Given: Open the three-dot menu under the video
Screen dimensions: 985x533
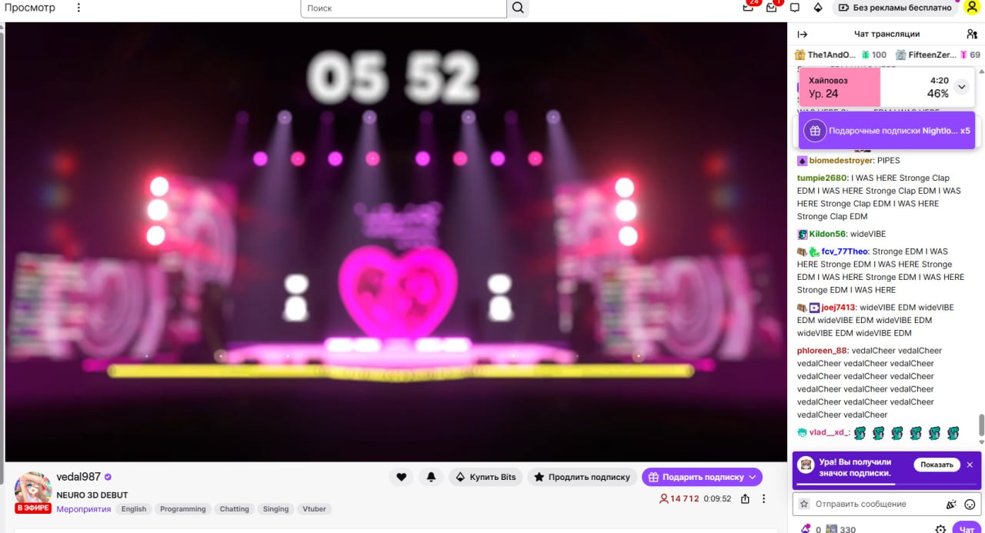Looking at the screenshot, I should (763, 498).
